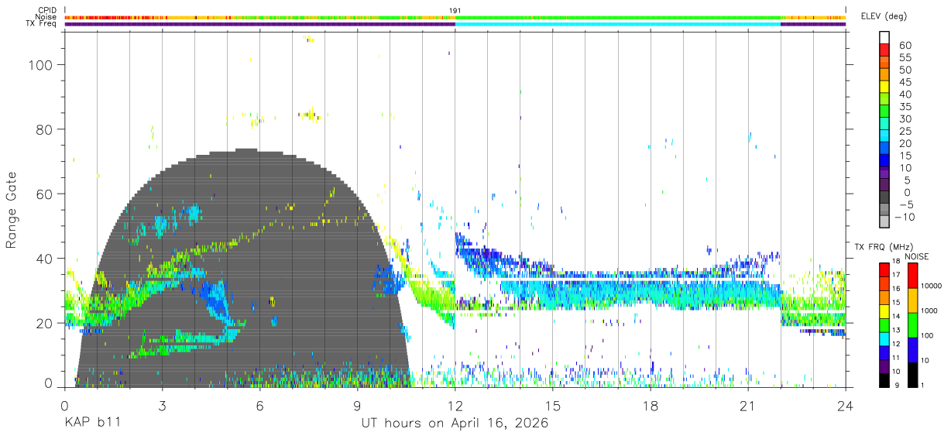Click UT hour tick 15 on time axis
The width and height of the screenshot is (951, 439).
click(553, 405)
